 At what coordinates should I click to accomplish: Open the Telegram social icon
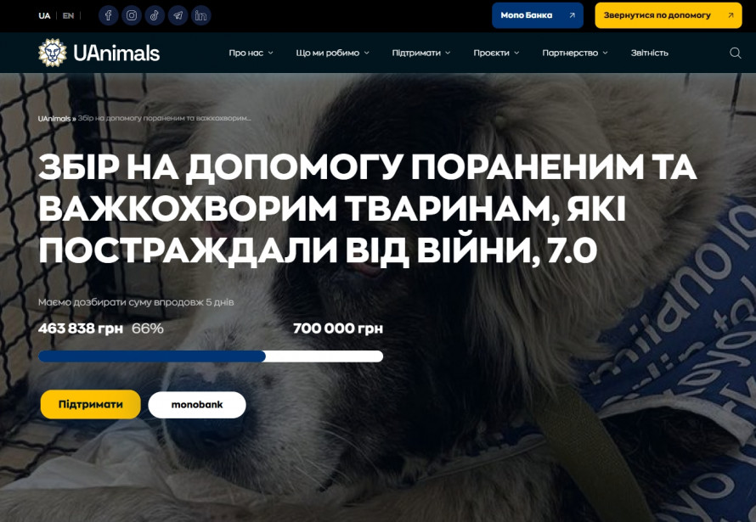point(178,15)
